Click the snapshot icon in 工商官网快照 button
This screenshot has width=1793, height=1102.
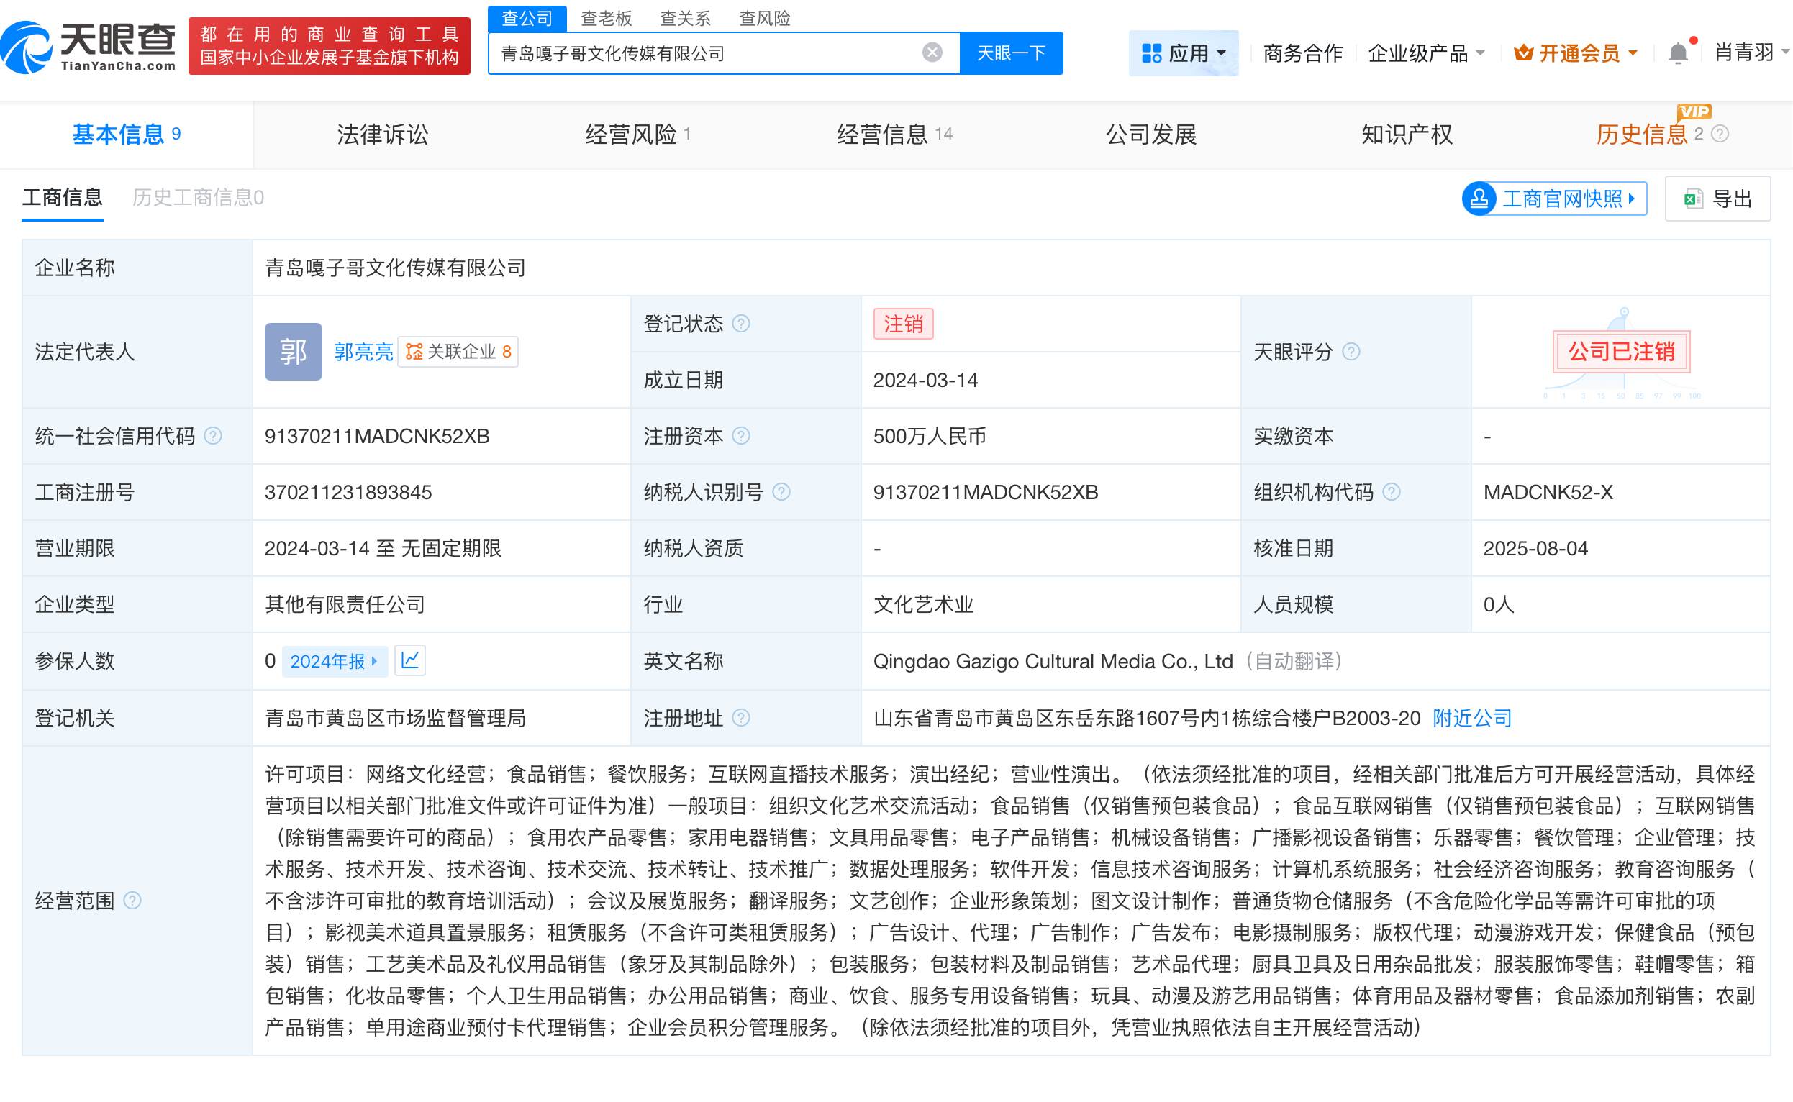[x=1479, y=199]
